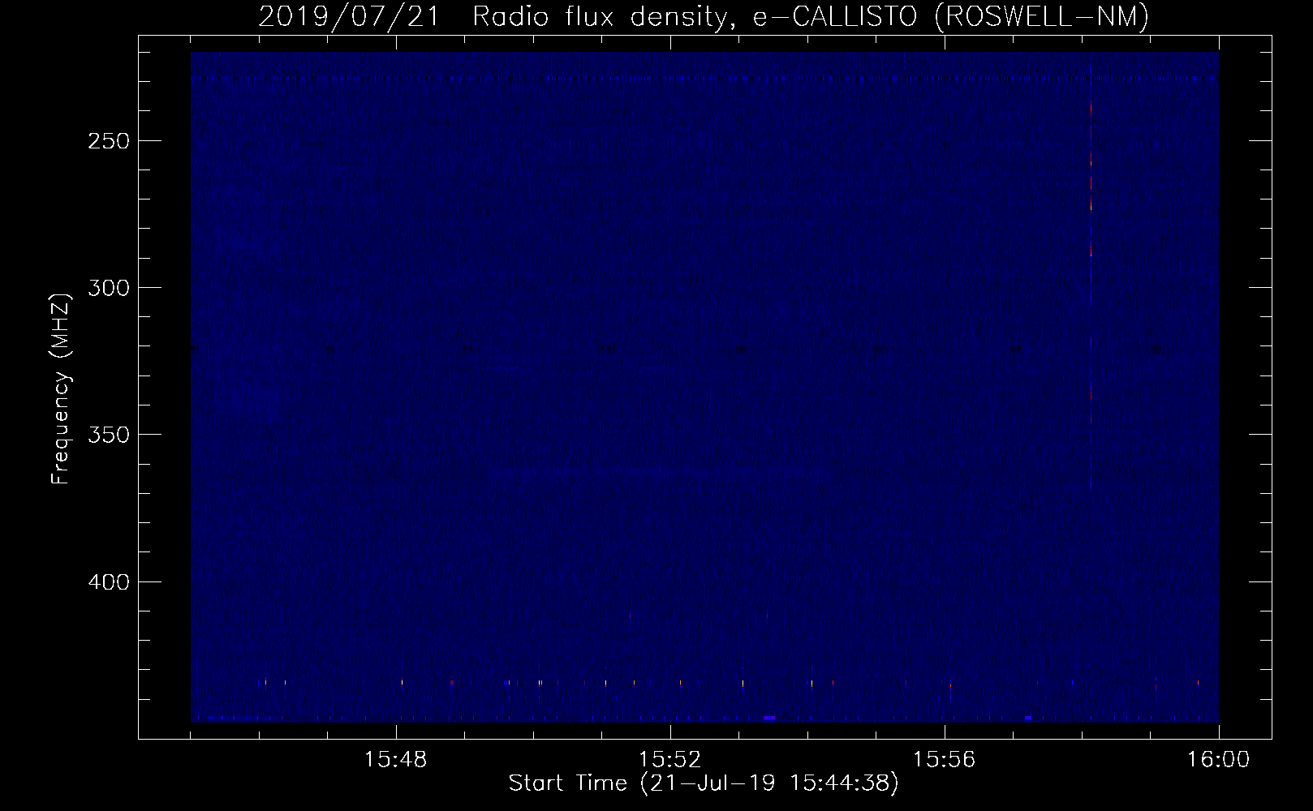
Task: Click the "Frequency (MHZ)" y-axis title
Action: [62, 388]
